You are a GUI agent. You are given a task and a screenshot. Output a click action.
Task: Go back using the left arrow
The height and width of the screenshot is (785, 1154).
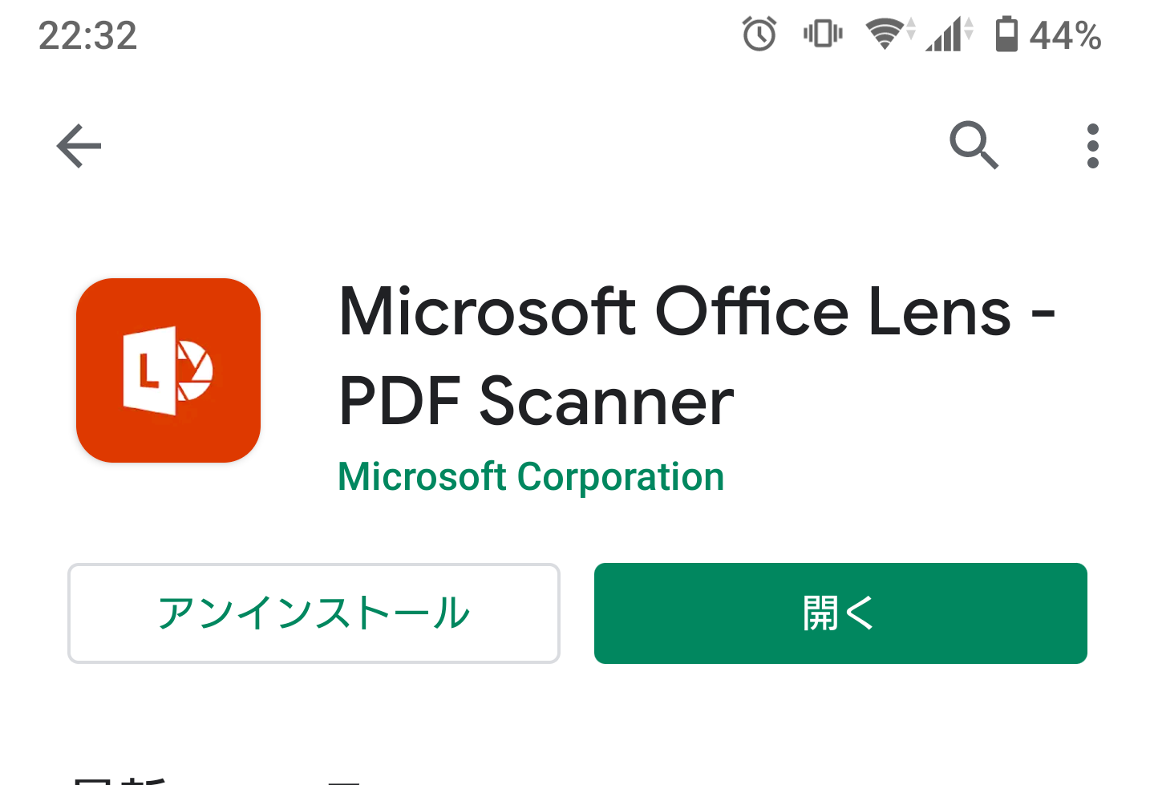coord(79,146)
